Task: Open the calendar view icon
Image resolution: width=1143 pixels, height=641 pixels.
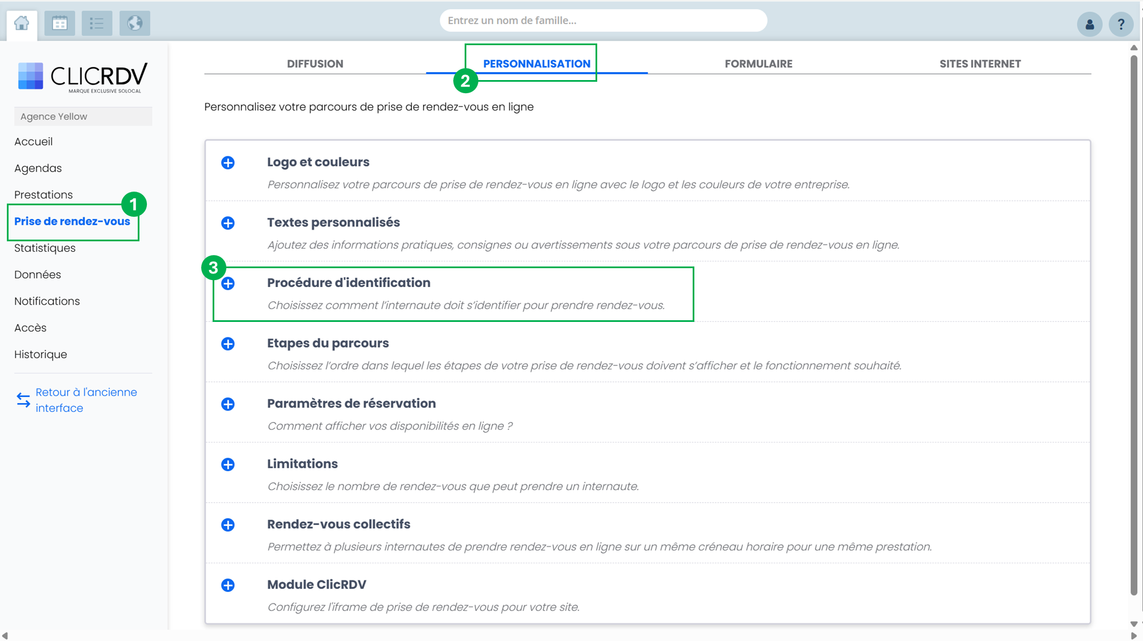Action: coord(59,23)
